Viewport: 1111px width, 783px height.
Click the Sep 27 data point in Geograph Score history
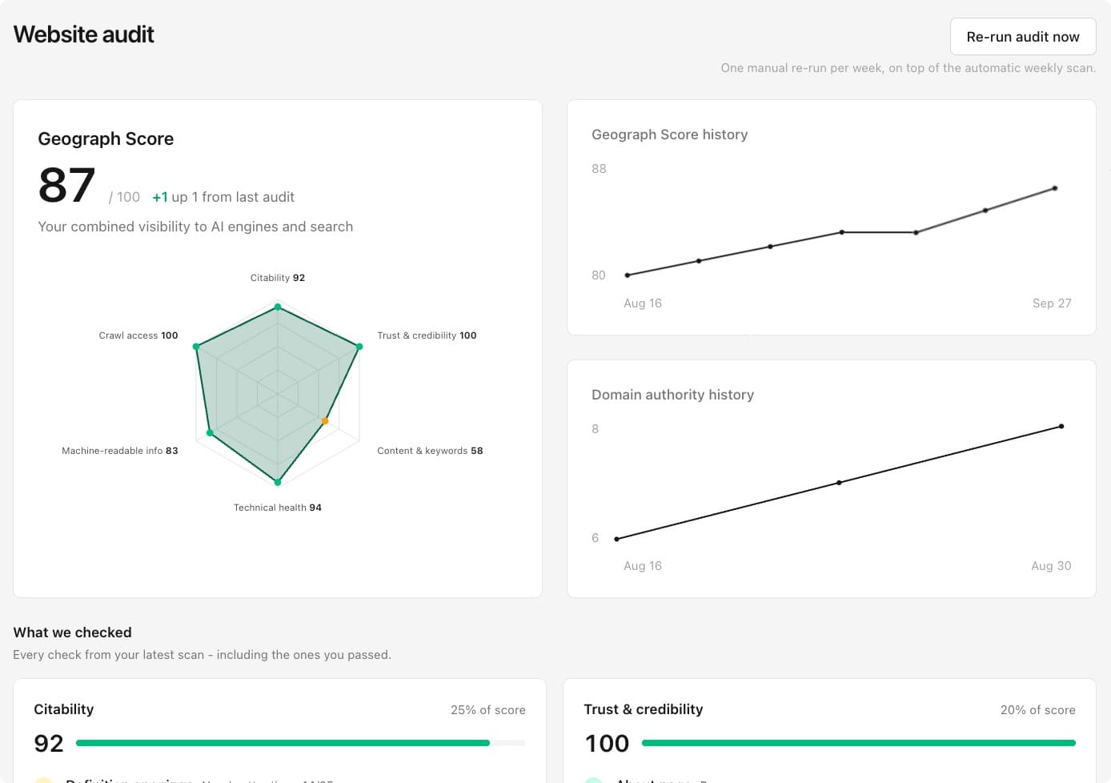[1055, 188]
